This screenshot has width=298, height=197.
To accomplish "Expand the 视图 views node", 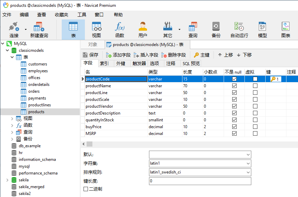I will click(12, 119).
